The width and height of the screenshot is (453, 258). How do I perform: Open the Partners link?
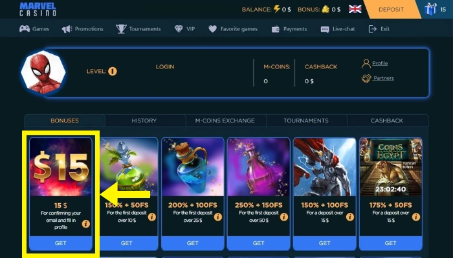coord(383,78)
